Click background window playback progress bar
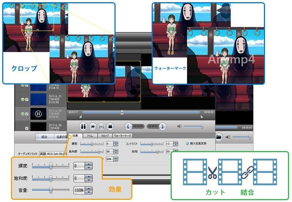 (226, 128)
